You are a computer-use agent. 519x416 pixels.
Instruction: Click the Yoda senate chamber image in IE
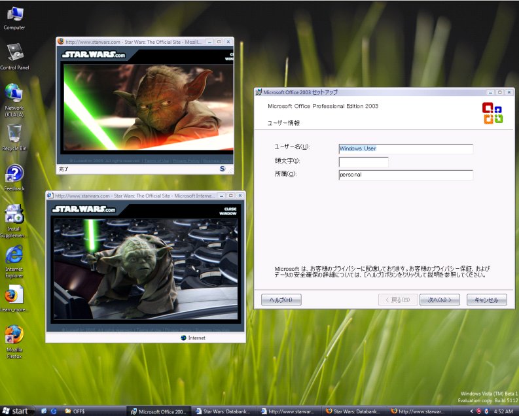(x=146, y=269)
